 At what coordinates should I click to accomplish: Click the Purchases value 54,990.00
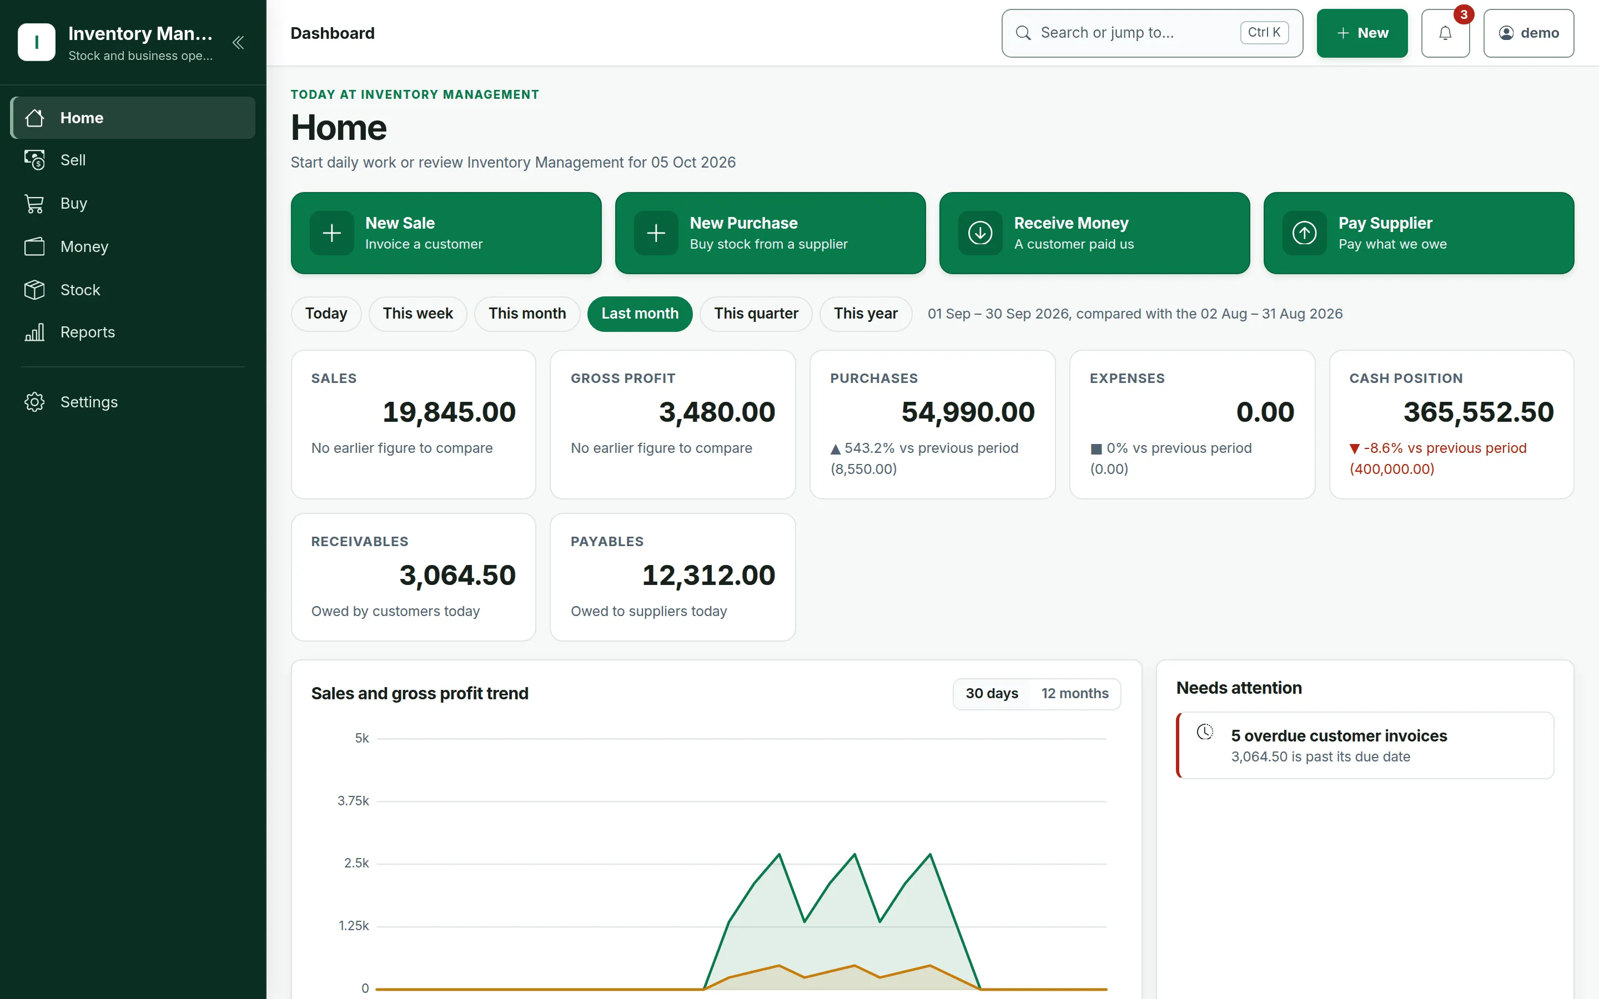coord(968,412)
